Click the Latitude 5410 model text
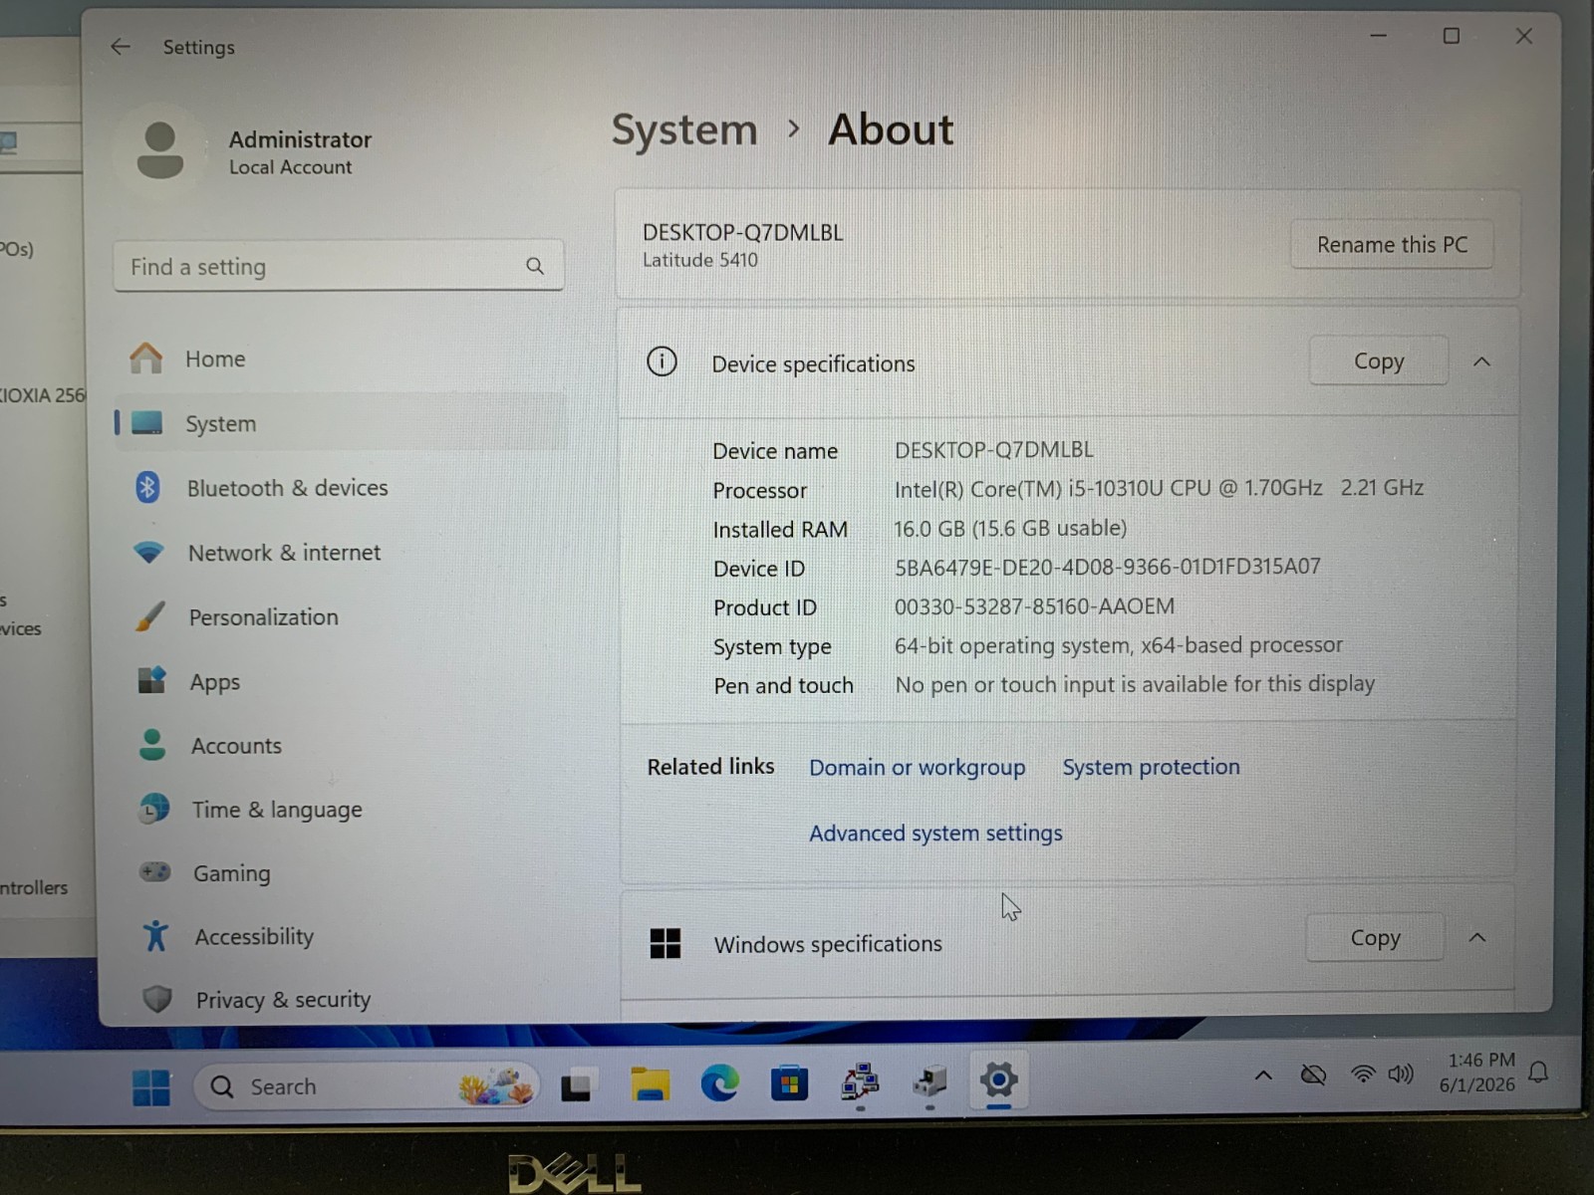 700,260
